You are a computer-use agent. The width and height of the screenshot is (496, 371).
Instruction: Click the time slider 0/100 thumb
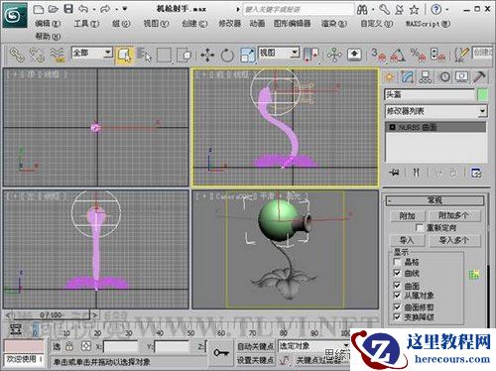(51, 315)
